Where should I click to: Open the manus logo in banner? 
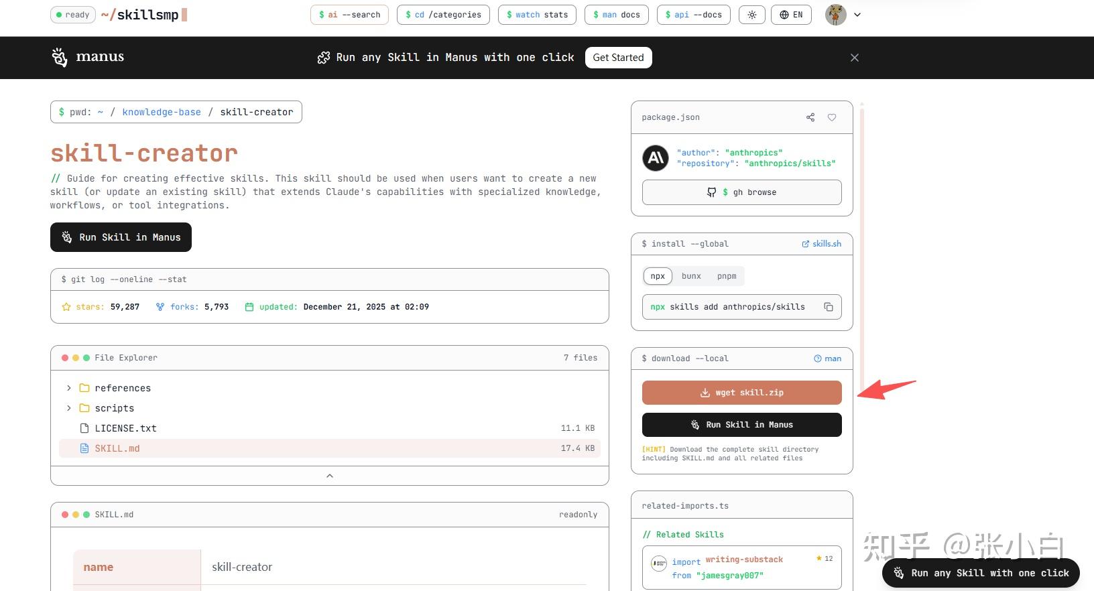[88, 57]
